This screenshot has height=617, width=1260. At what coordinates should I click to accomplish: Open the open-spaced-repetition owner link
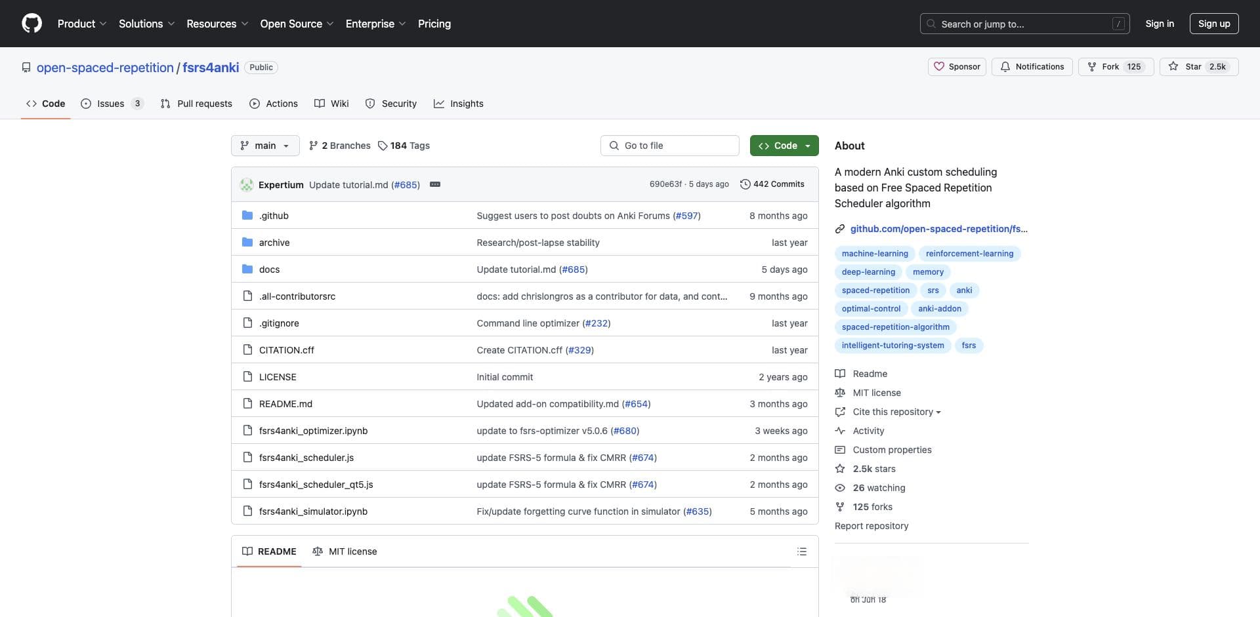click(105, 68)
